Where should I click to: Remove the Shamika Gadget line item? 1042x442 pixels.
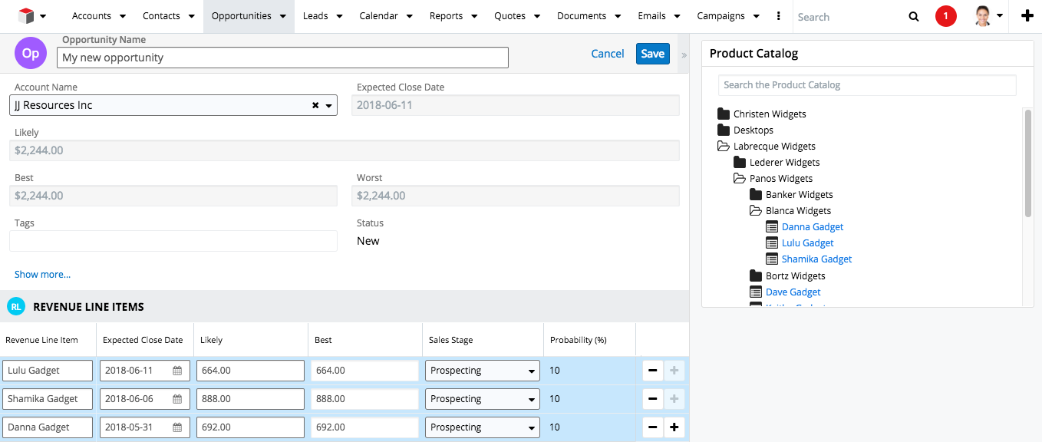653,399
